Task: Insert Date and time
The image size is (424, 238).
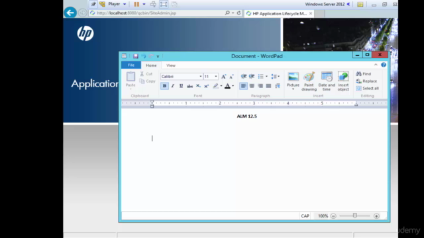Action: pos(327,81)
